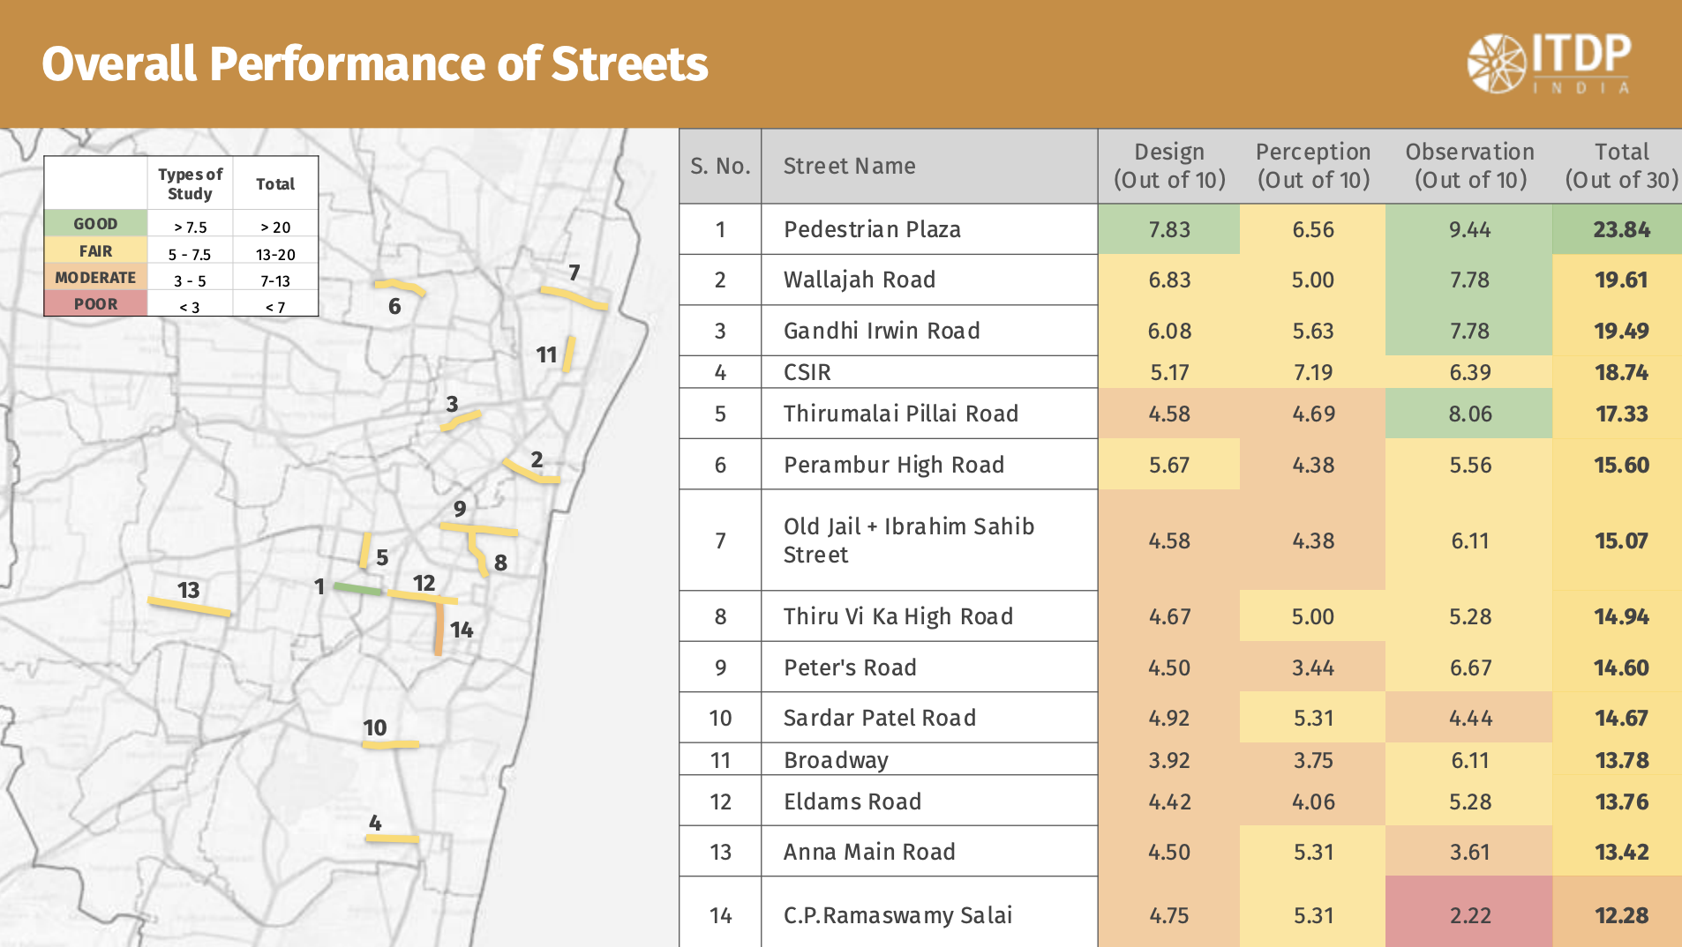Click the Total (Out of 30) column header

(1621, 166)
